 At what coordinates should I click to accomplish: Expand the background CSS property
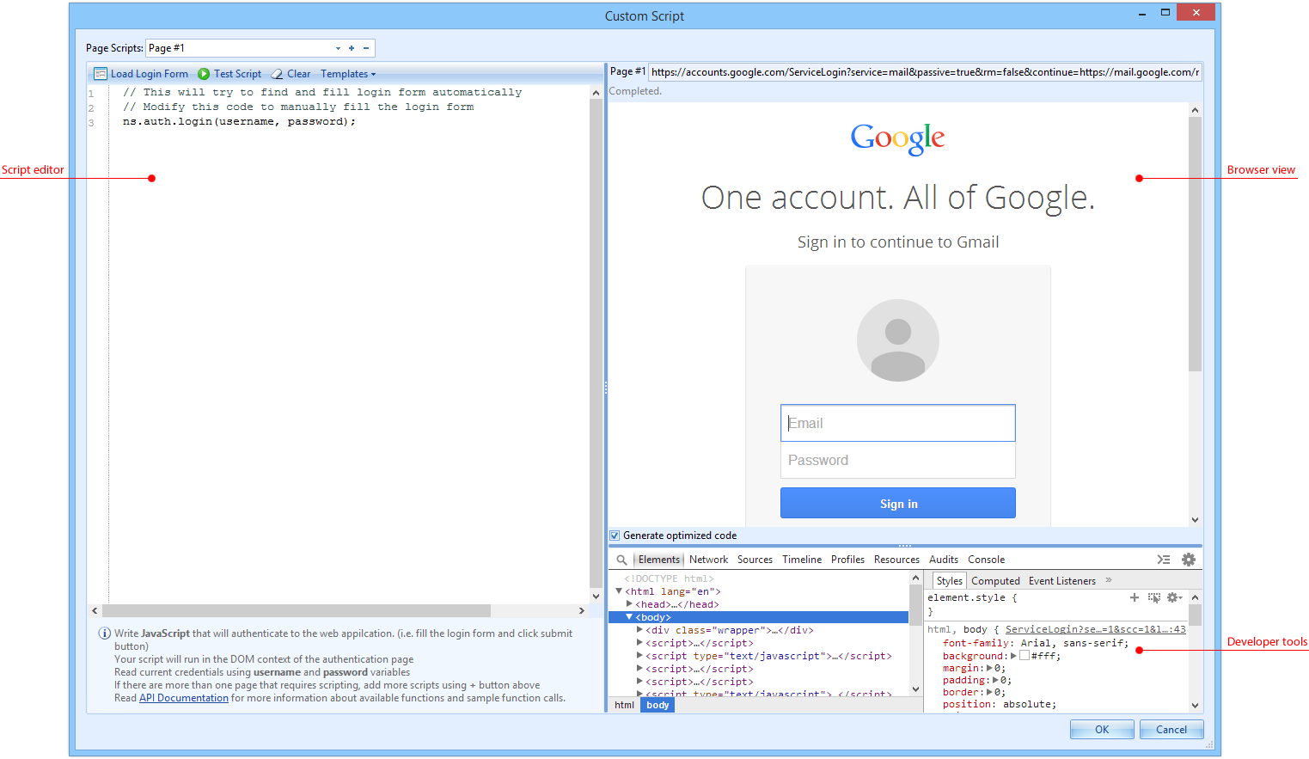[1013, 656]
